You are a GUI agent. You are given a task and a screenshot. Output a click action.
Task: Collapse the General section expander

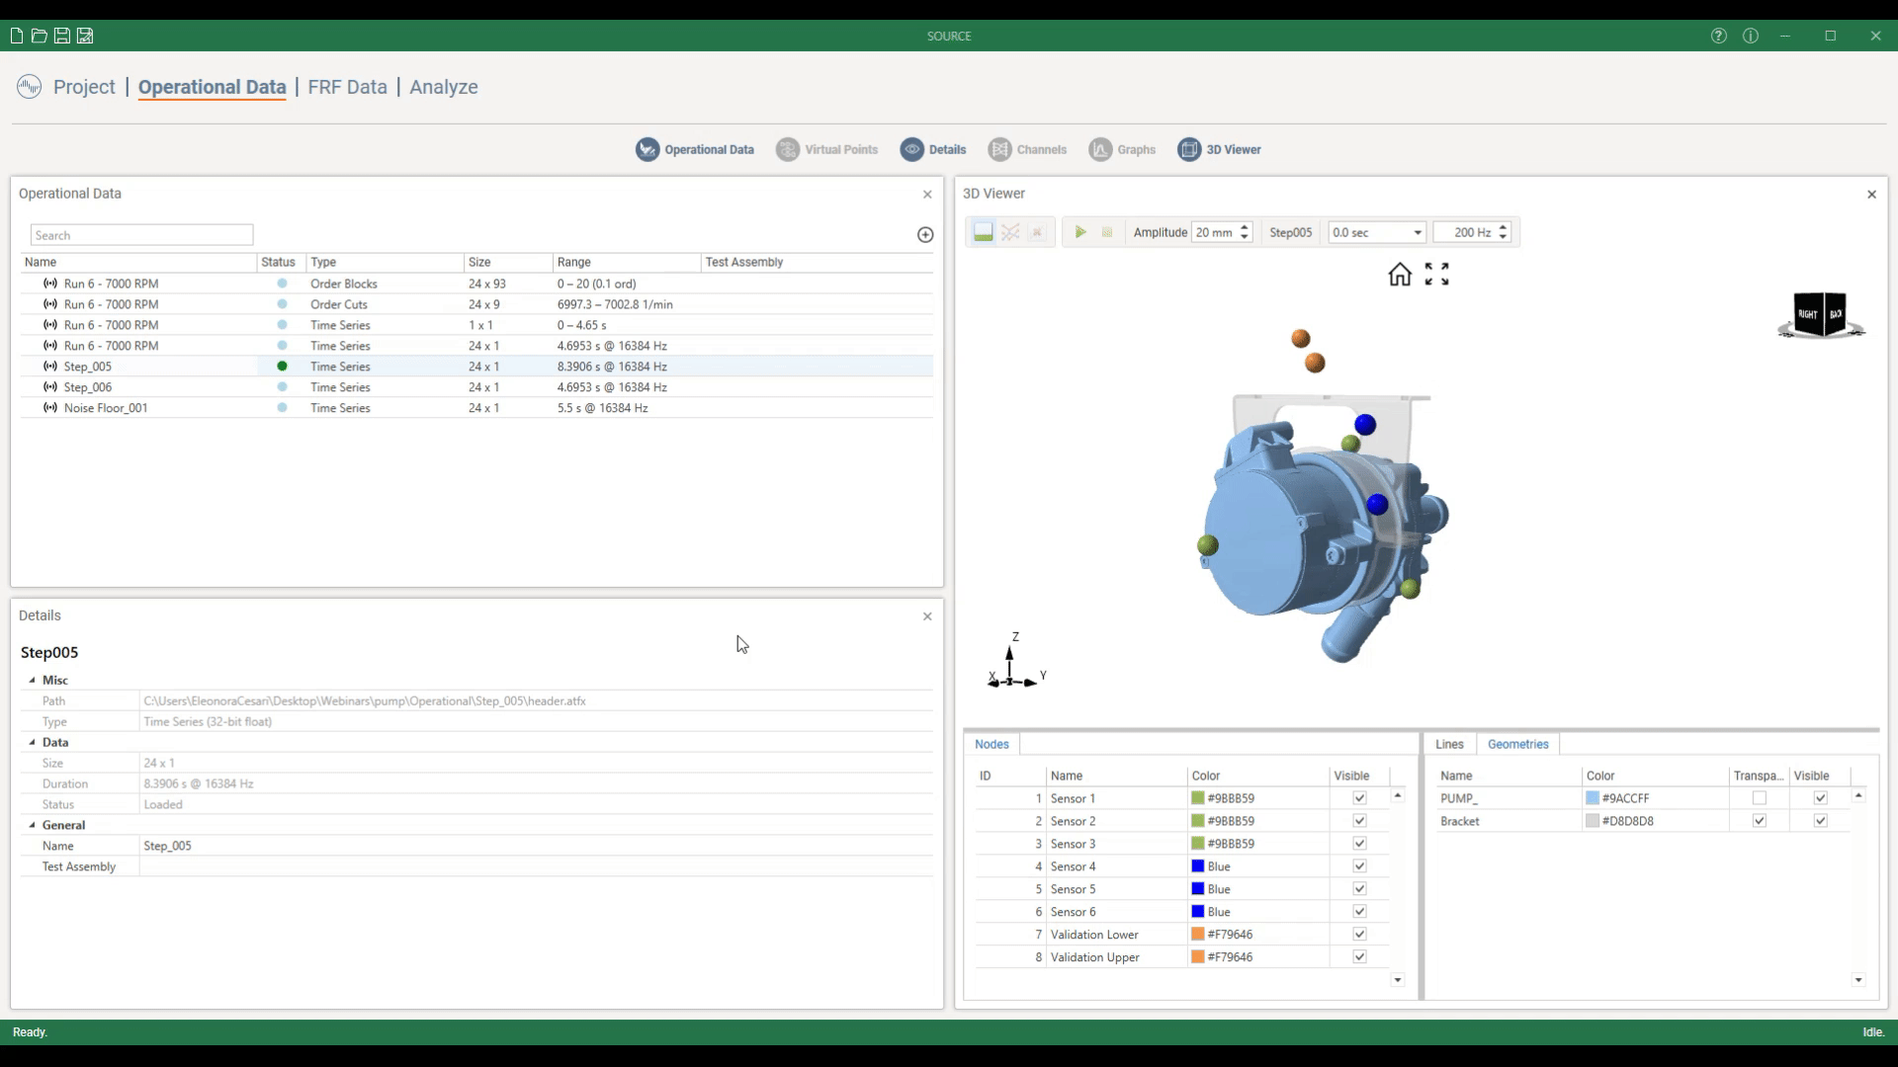(32, 826)
